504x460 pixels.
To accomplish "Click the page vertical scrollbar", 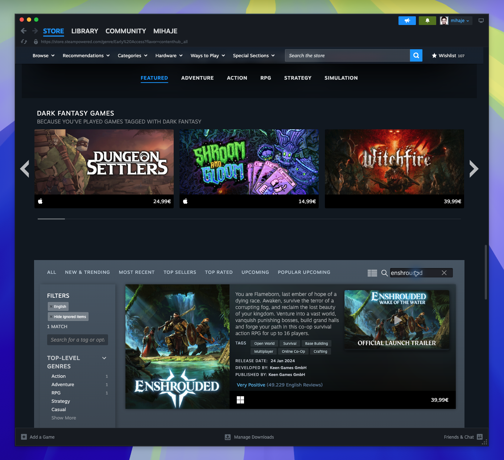I will point(486,272).
